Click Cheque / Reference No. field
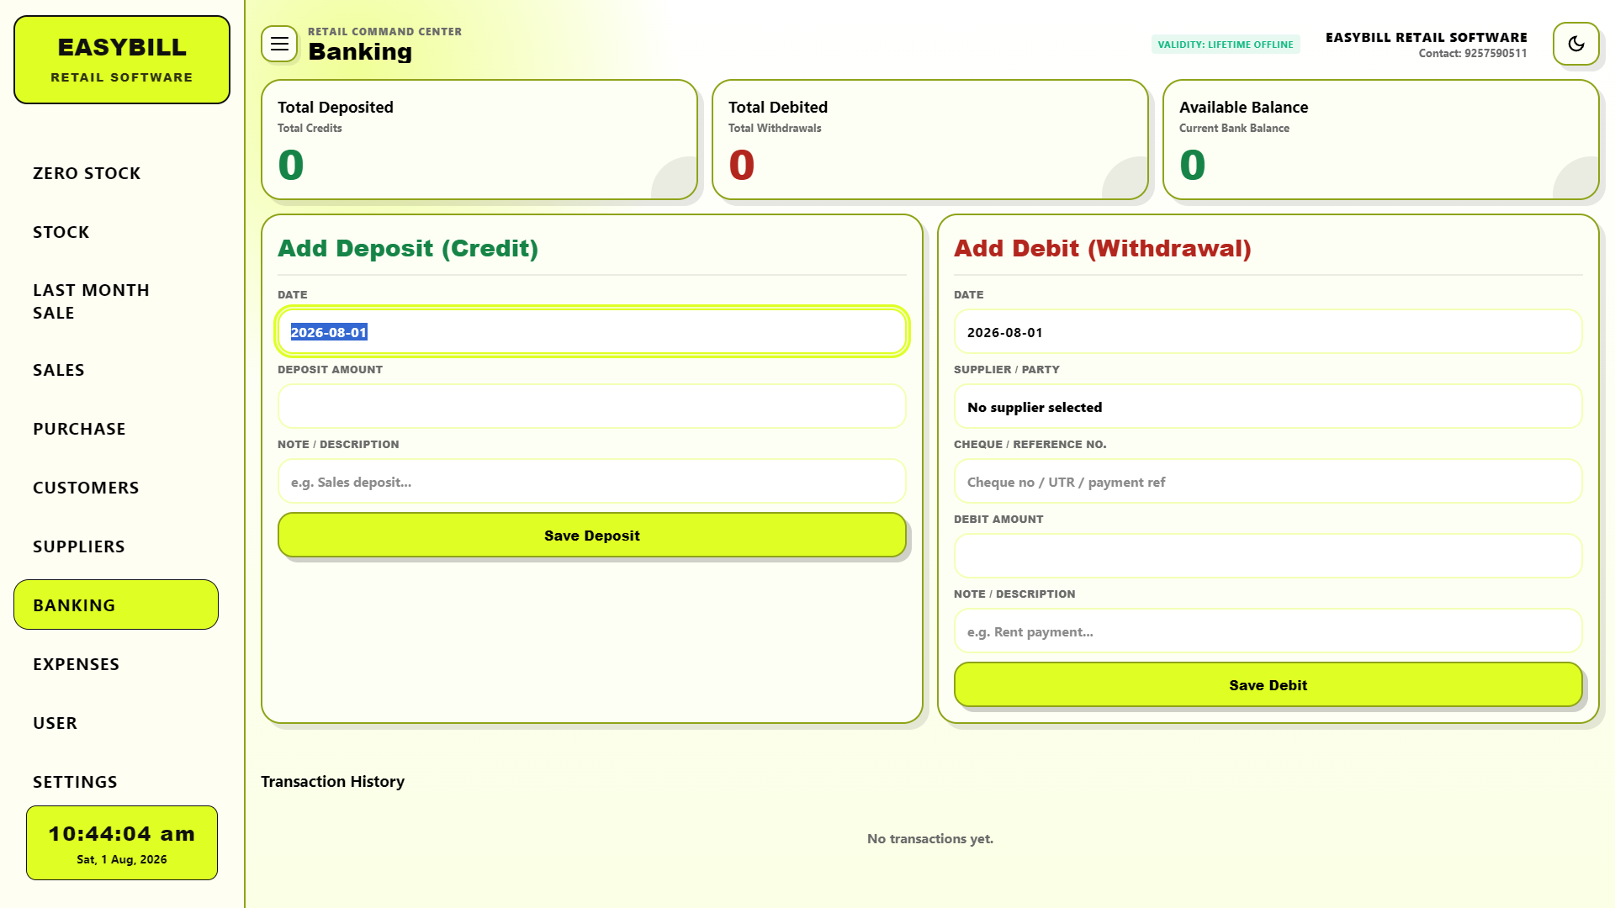The height and width of the screenshot is (908, 1615). 1268,481
